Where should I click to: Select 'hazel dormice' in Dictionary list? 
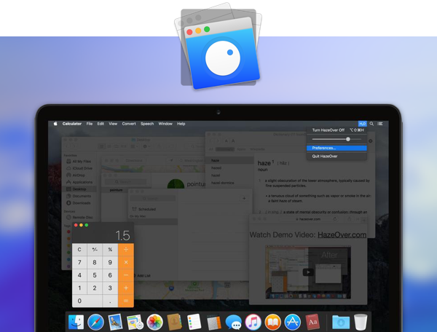[222, 183]
